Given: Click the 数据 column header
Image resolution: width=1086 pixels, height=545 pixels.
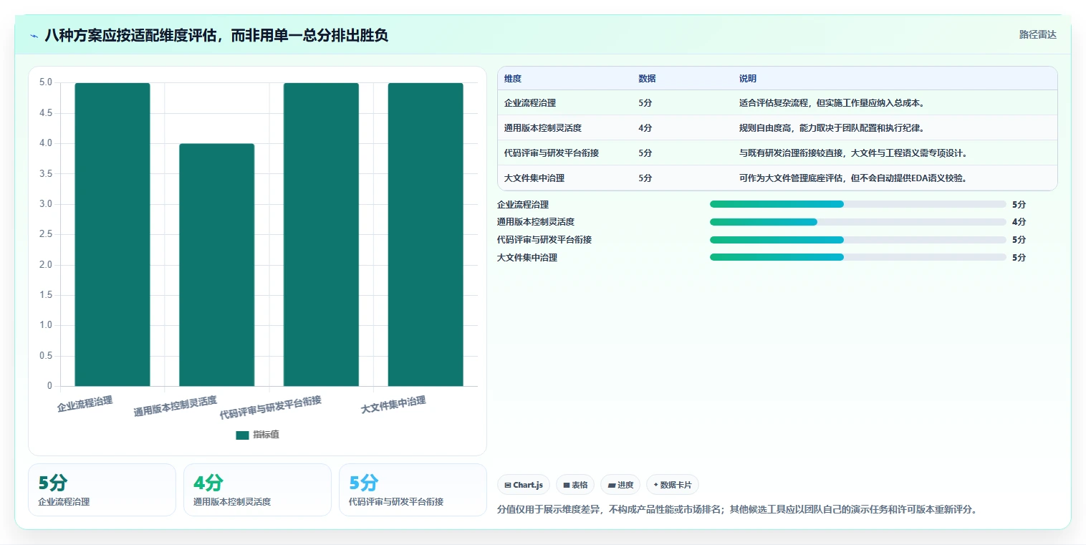Looking at the screenshot, I should 647,79.
